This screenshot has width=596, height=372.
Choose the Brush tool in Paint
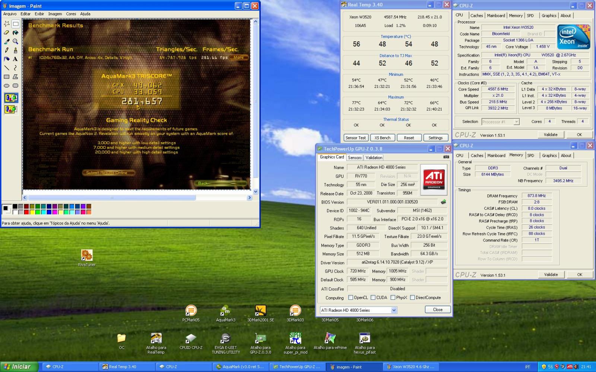15,50
